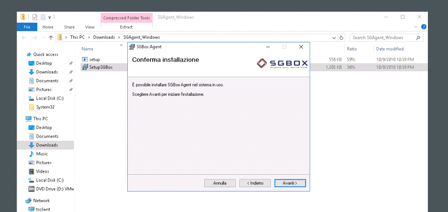
Task: Click the Explorer forward navigation arrow
Action: point(35,38)
